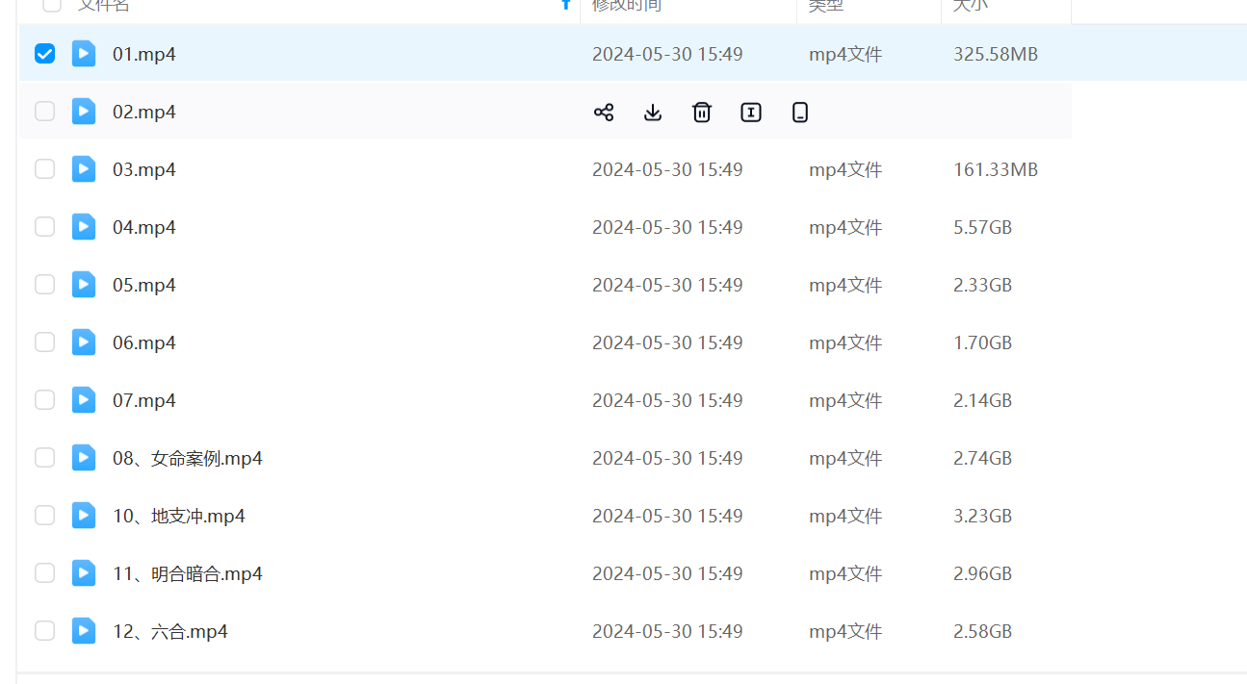Tick the checkbox for 04.mp4
The image size is (1247, 684).
[x=44, y=227]
